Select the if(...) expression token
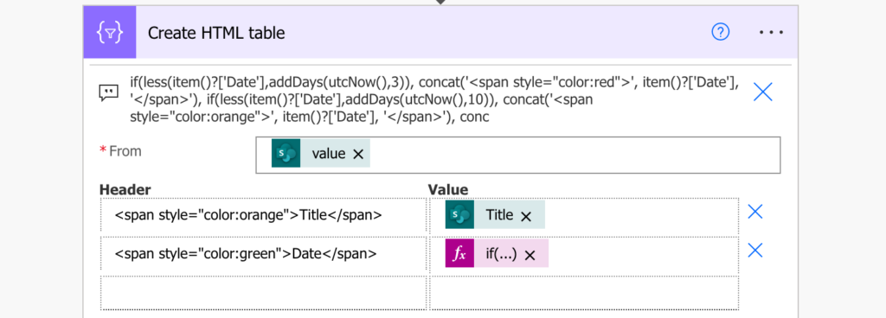Image resolution: width=886 pixels, height=318 pixels. (497, 254)
